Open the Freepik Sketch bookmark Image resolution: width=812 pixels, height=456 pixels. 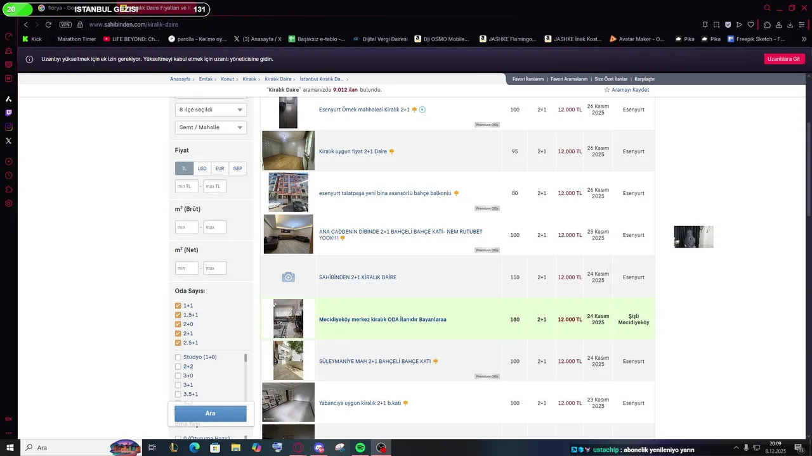tap(756, 39)
